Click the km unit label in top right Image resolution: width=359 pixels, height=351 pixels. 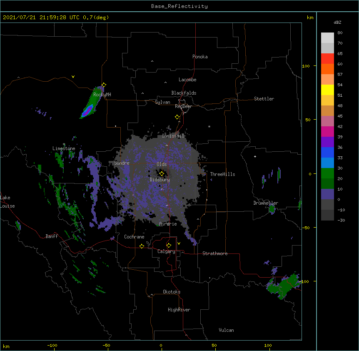tap(310, 18)
